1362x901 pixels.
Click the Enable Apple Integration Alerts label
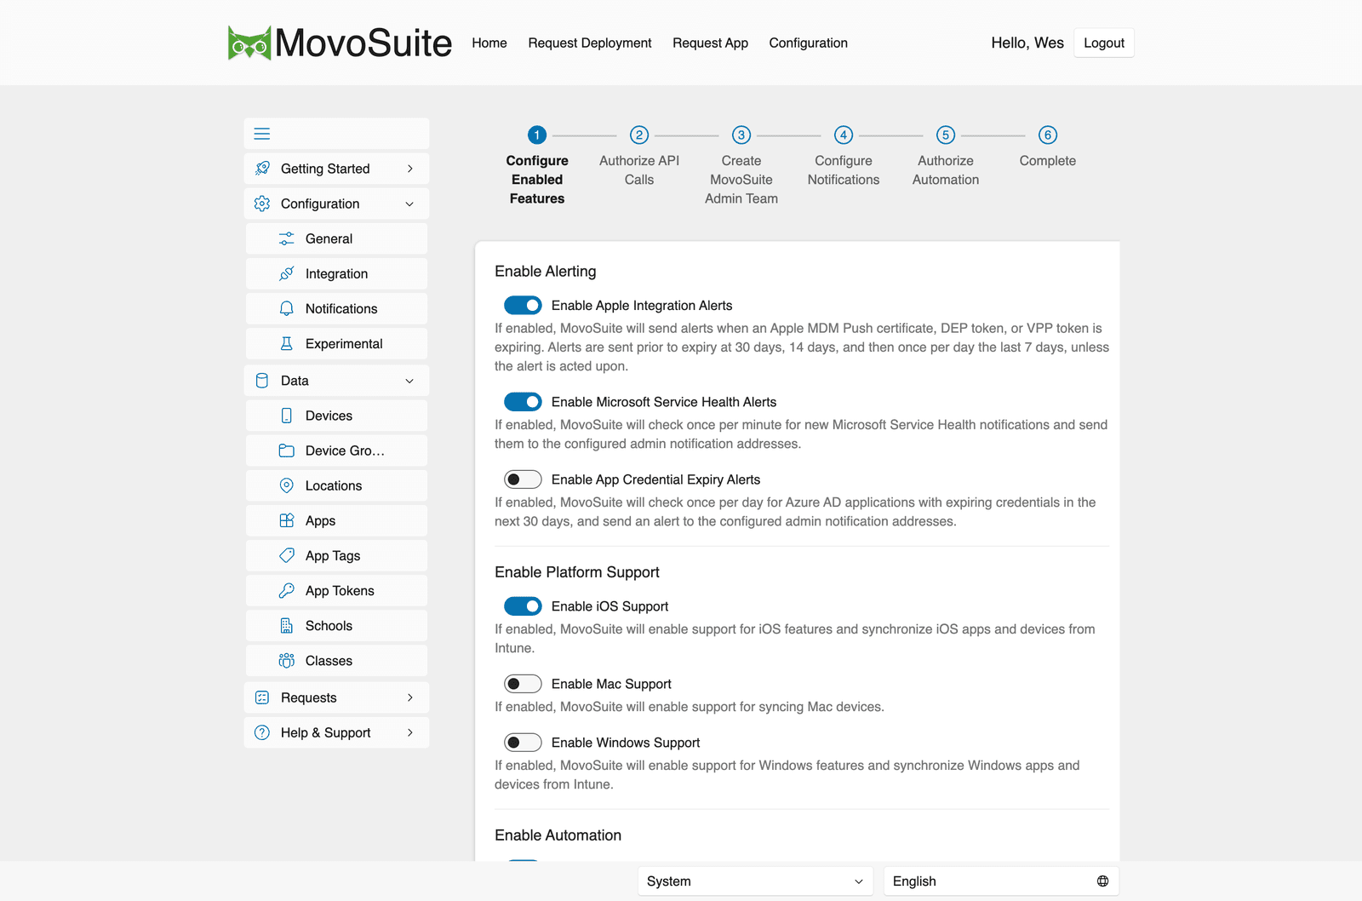point(642,305)
